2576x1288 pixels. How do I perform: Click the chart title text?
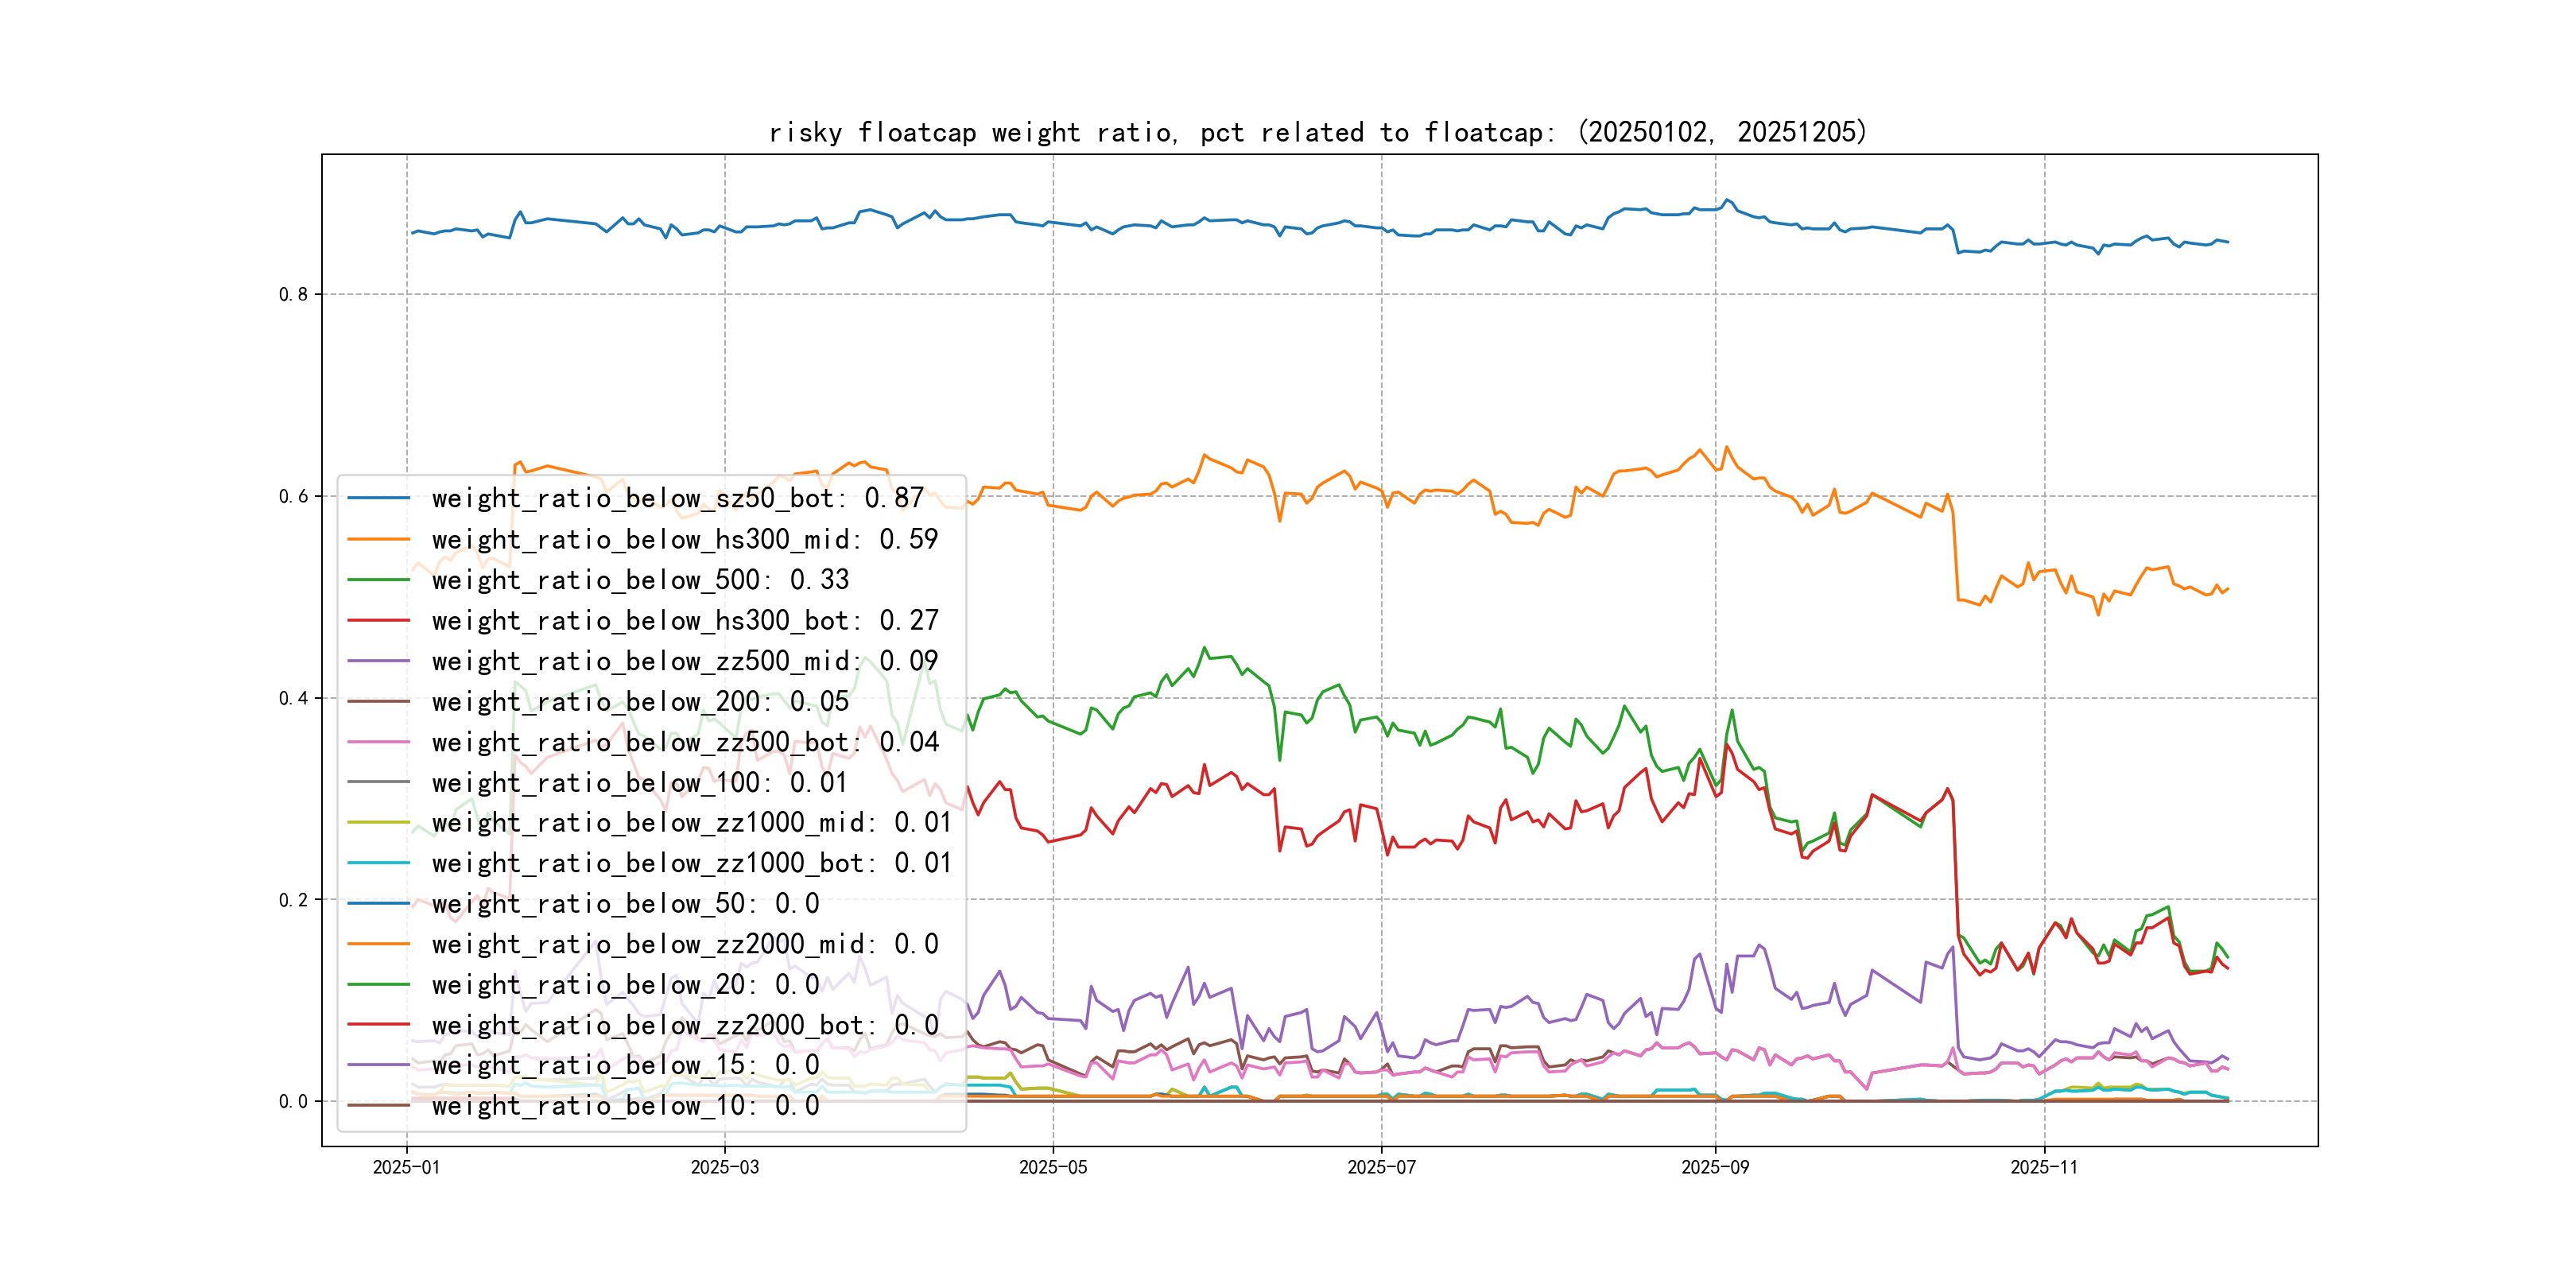[1317, 132]
